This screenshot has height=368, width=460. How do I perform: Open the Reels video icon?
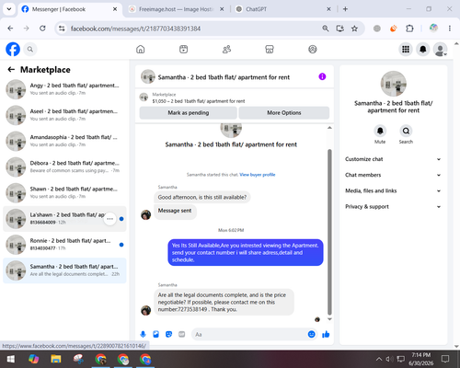183,49
